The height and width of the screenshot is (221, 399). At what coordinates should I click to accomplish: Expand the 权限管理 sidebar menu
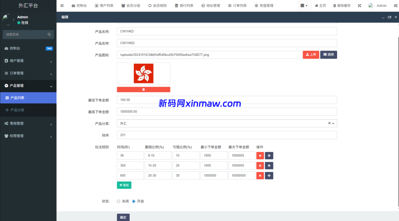tap(28, 136)
